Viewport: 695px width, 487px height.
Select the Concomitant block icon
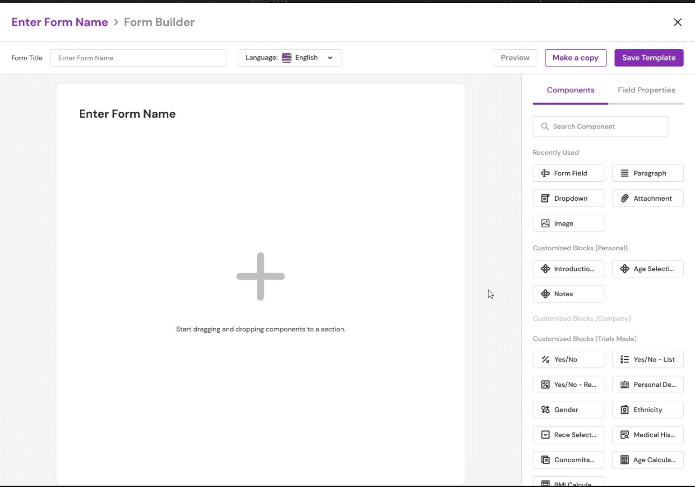pyautogui.click(x=545, y=460)
